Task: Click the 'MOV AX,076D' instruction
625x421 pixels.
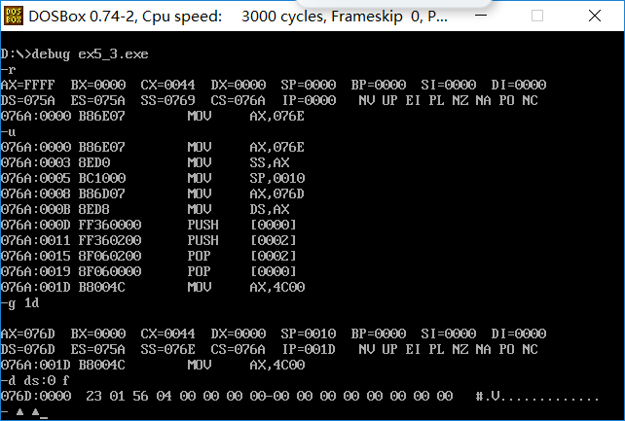Action: [246, 193]
